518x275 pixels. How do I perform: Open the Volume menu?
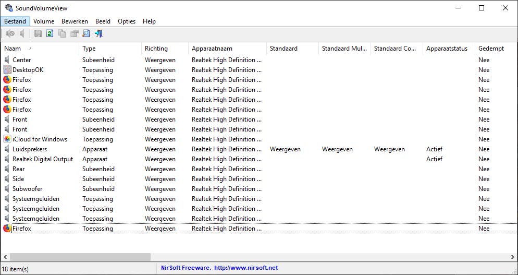pos(44,21)
